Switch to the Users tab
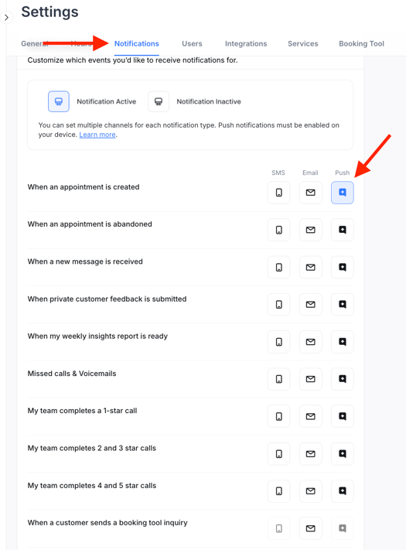 (x=192, y=44)
